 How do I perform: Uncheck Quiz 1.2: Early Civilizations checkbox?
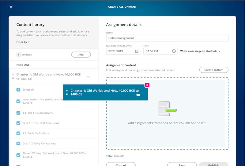pos(18,143)
